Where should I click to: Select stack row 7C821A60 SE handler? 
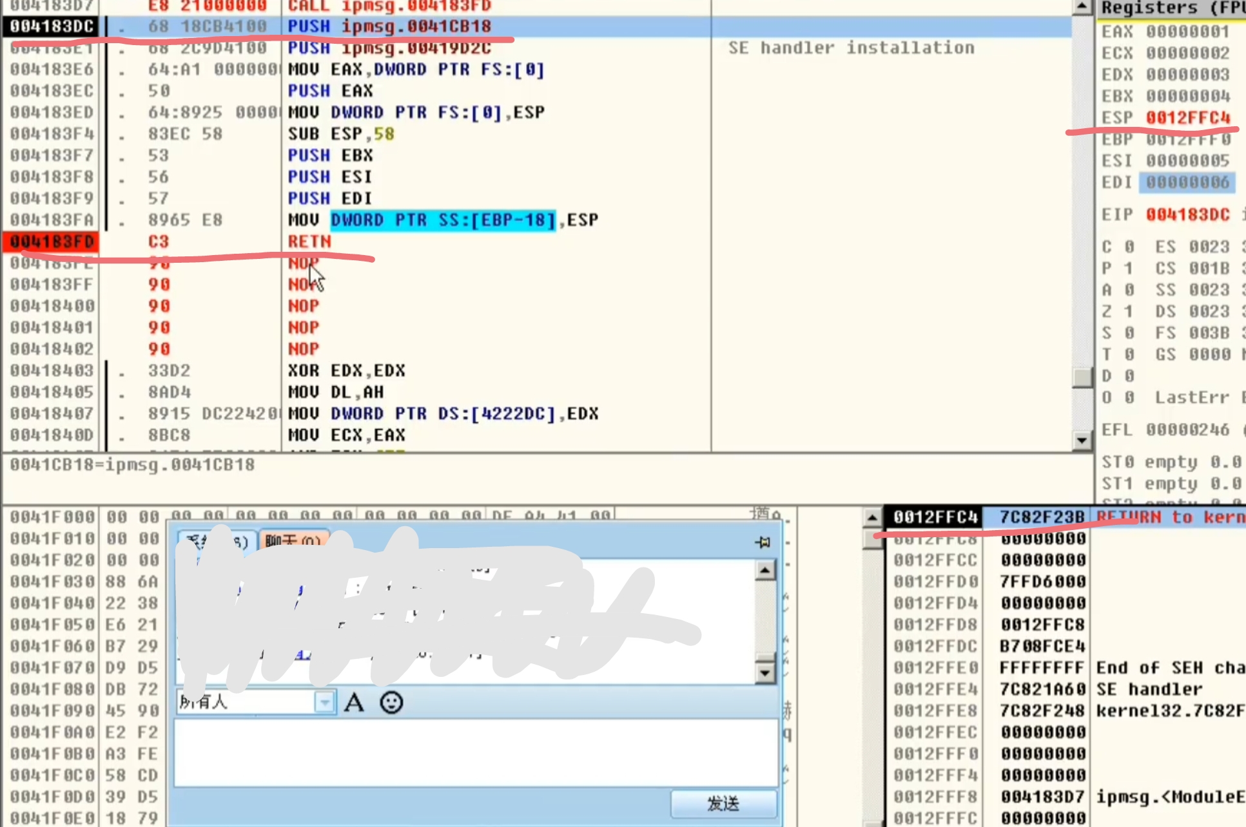coord(1067,689)
